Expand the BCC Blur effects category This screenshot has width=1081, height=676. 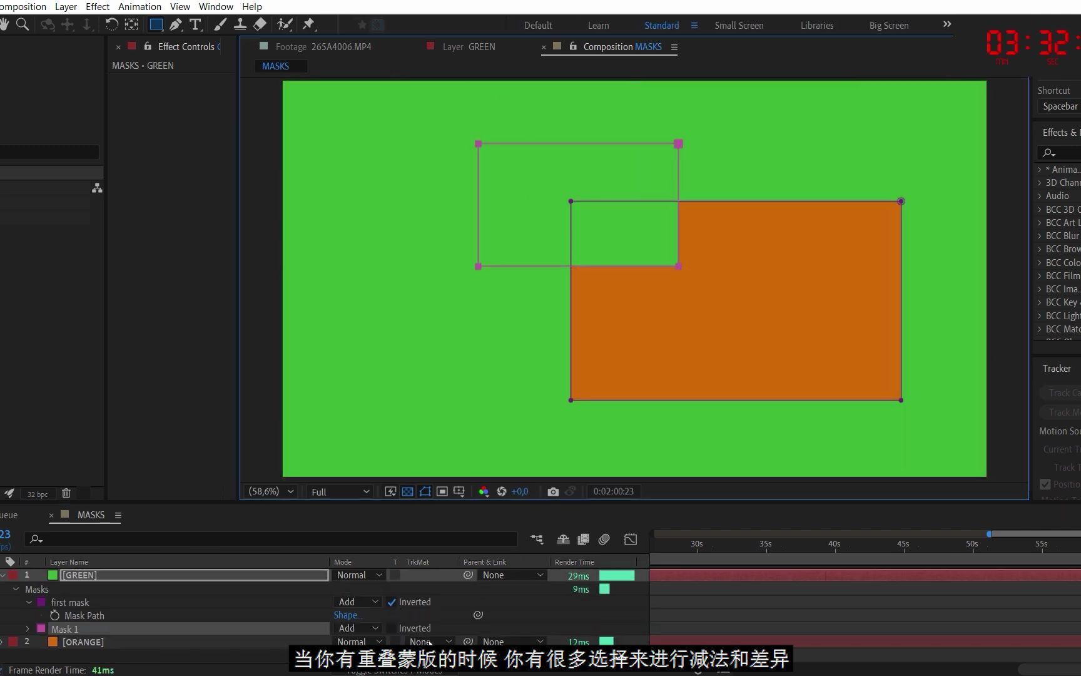[x=1040, y=236]
